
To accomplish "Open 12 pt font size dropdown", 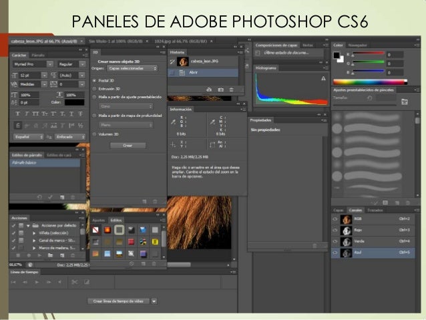I will [44, 75].
